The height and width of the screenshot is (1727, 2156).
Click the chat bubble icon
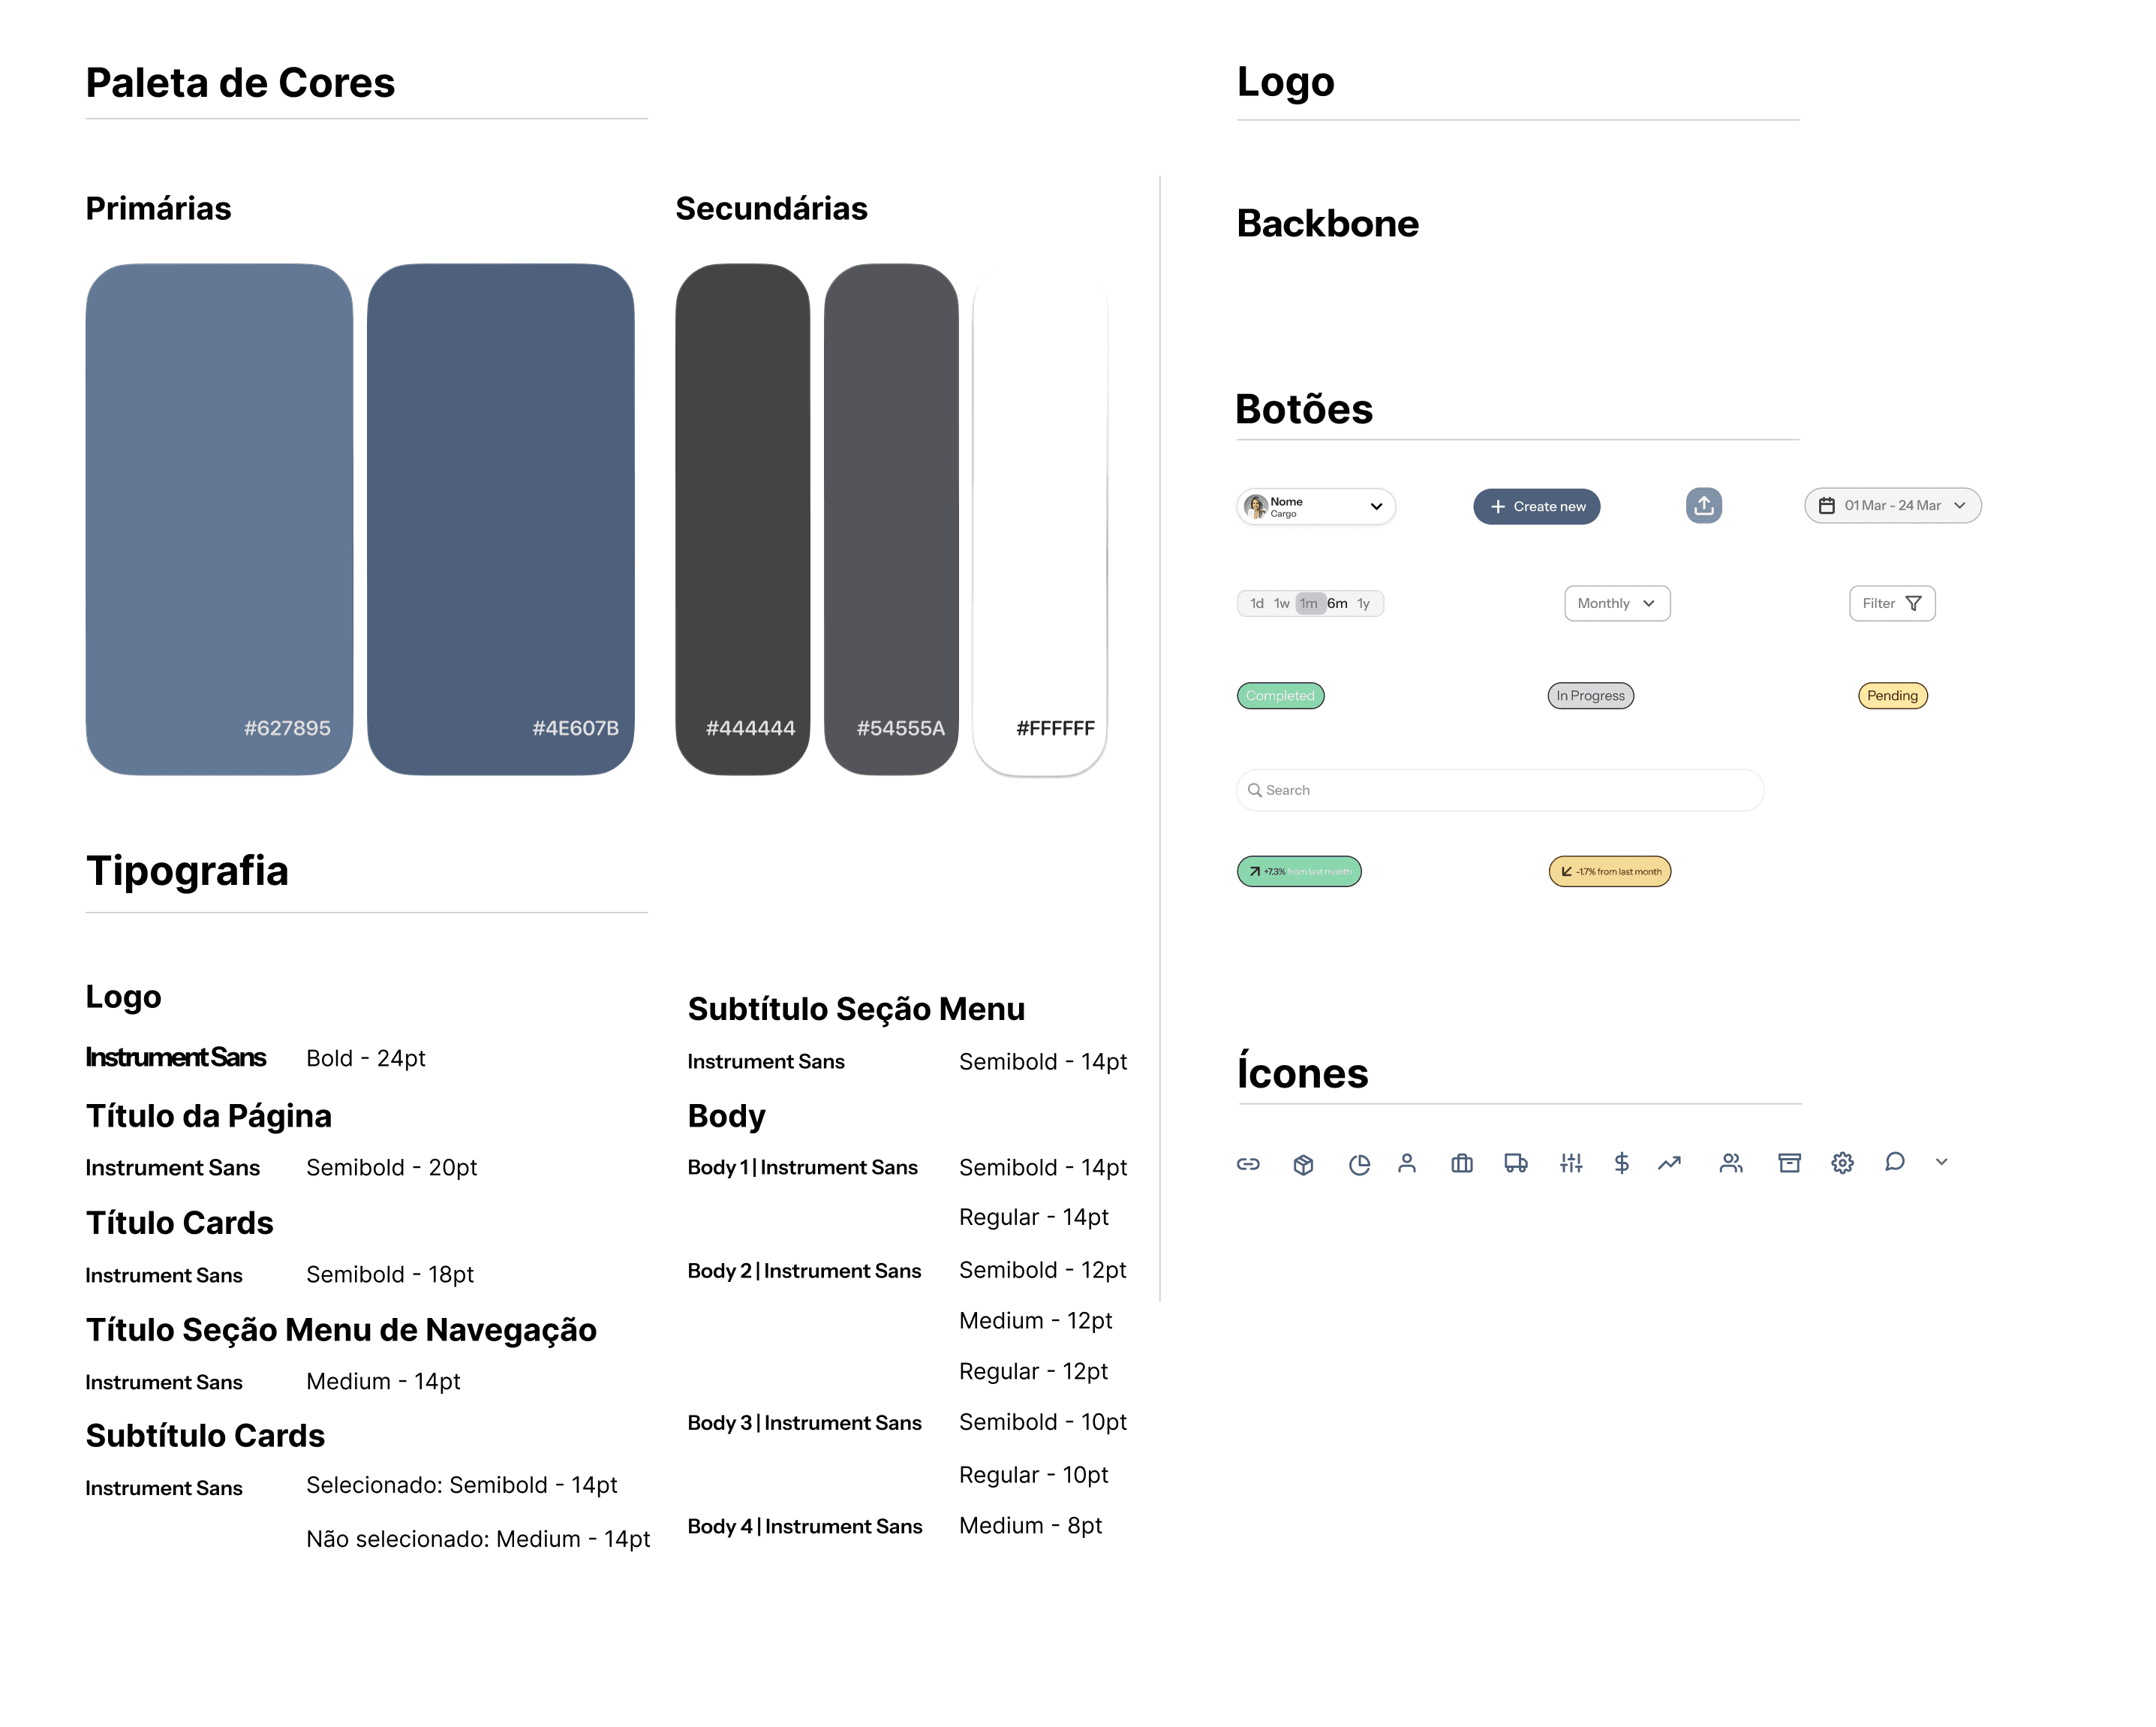tap(1894, 1161)
